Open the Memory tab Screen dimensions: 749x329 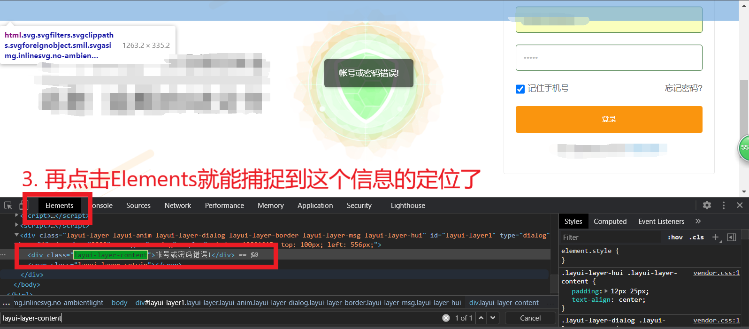tap(271, 206)
